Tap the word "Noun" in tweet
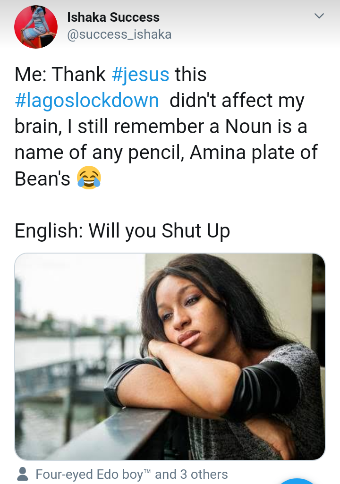The width and height of the screenshot is (340, 484). coord(249,127)
